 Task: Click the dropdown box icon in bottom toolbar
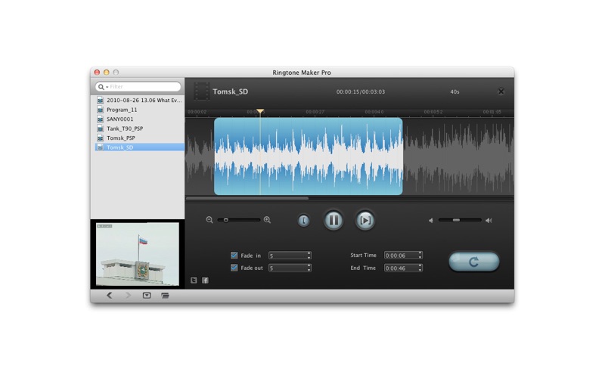[147, 296]
